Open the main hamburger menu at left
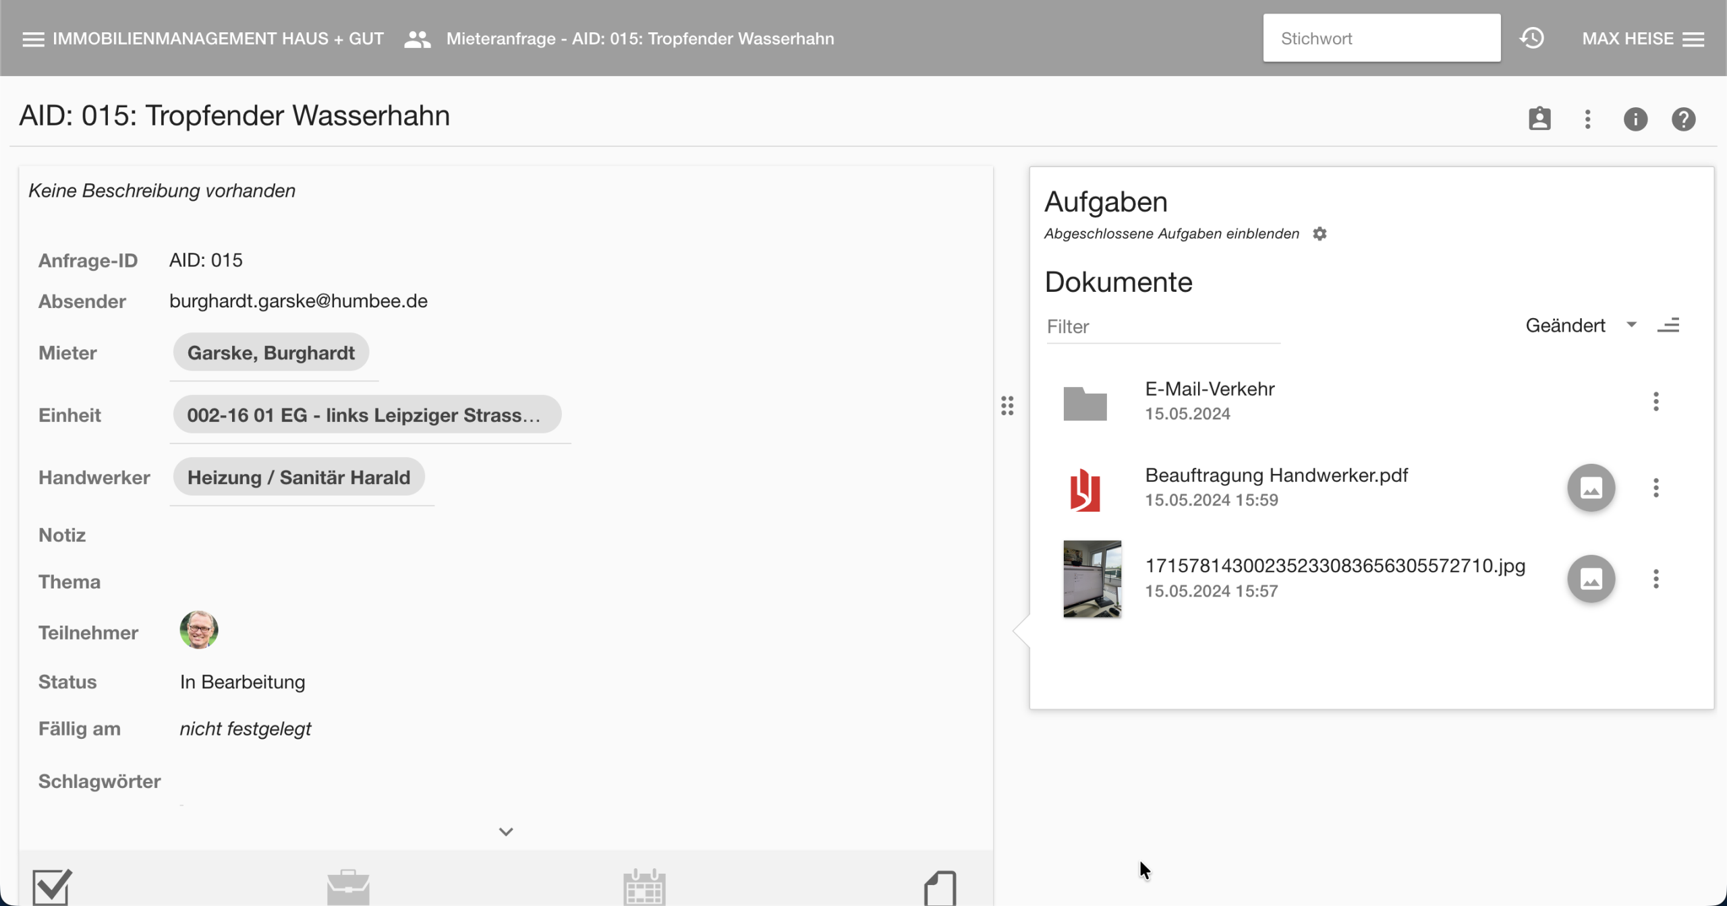 (32, 39)
